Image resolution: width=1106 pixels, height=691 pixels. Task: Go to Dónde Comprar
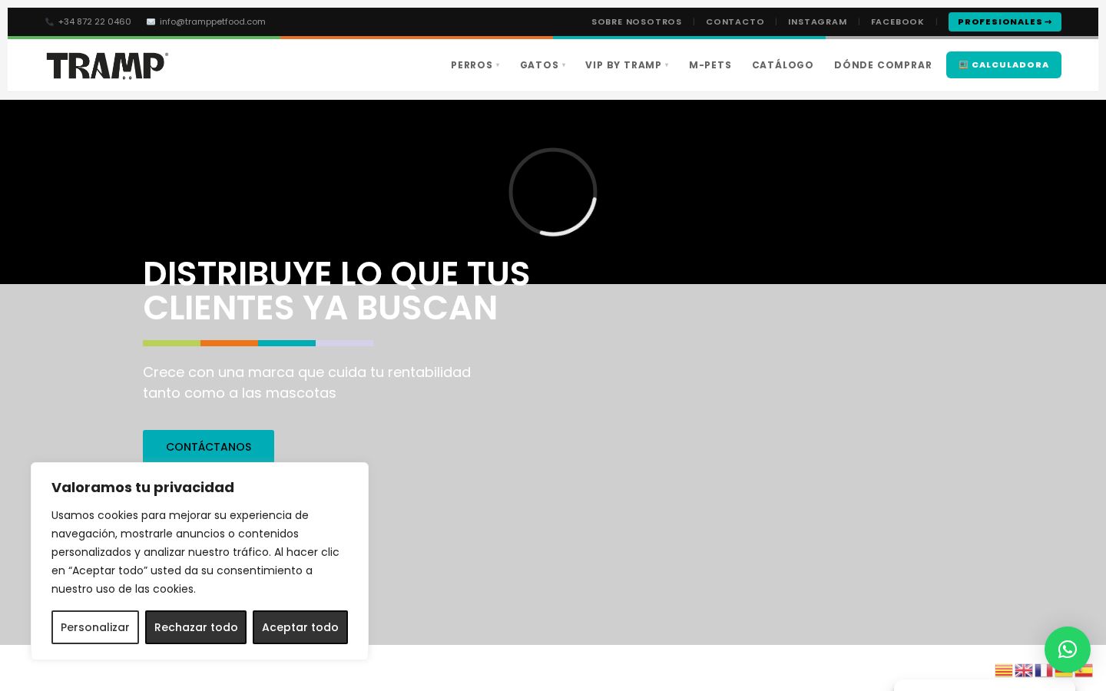[883, 64]
